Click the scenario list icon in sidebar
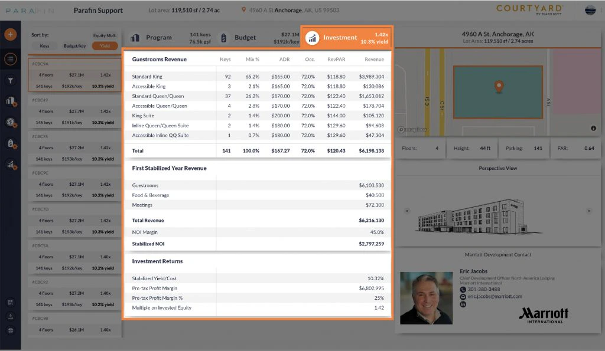605x351 pixels. tap(10, 59)
